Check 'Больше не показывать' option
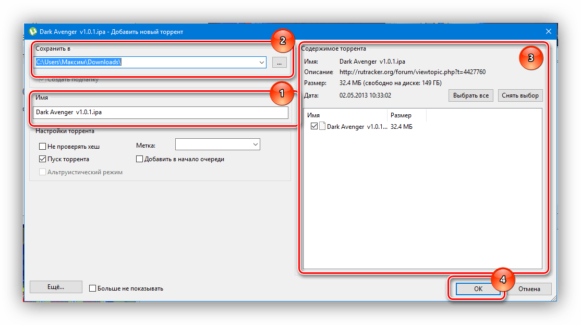This screenshot has width=581, height=325. click(x=93, y=288)
